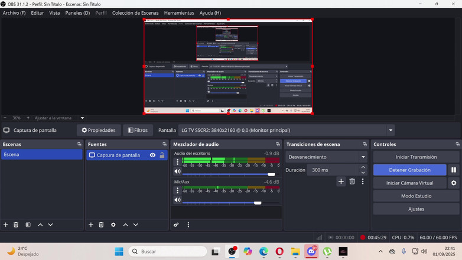Move source up arrow in Fuentes panel
This screenshot has width=462, height=260.
[125, 225]
